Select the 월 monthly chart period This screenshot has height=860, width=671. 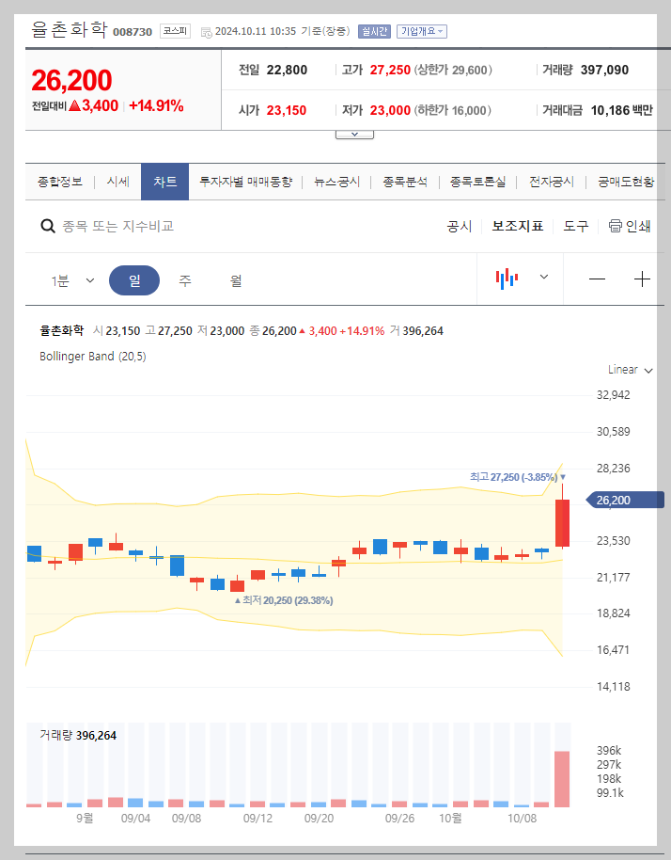[236, 279]
